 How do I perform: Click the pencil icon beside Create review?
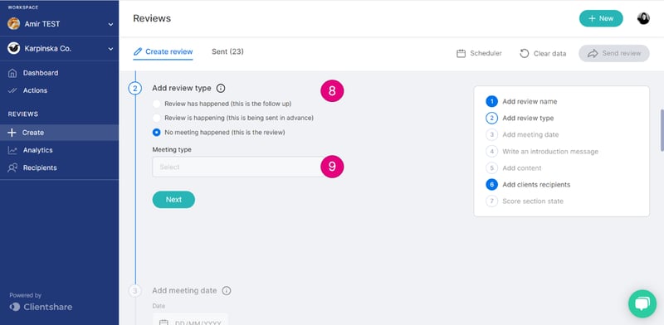[x=137, y=51]
